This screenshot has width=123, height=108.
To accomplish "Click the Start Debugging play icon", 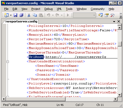I will click(x=68, y=15).
